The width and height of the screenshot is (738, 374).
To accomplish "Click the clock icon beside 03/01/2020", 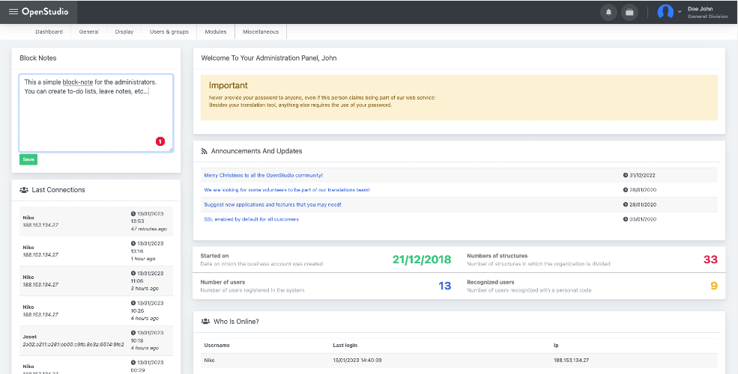I will click(x=626, y=219).
